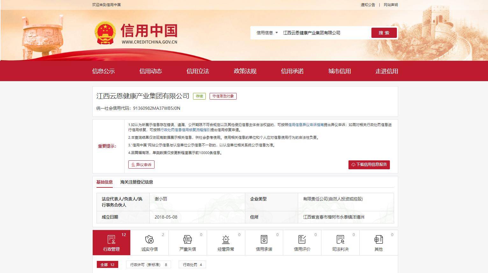
Task: Show 全部 12 records filter
Action: pos(107,265)
